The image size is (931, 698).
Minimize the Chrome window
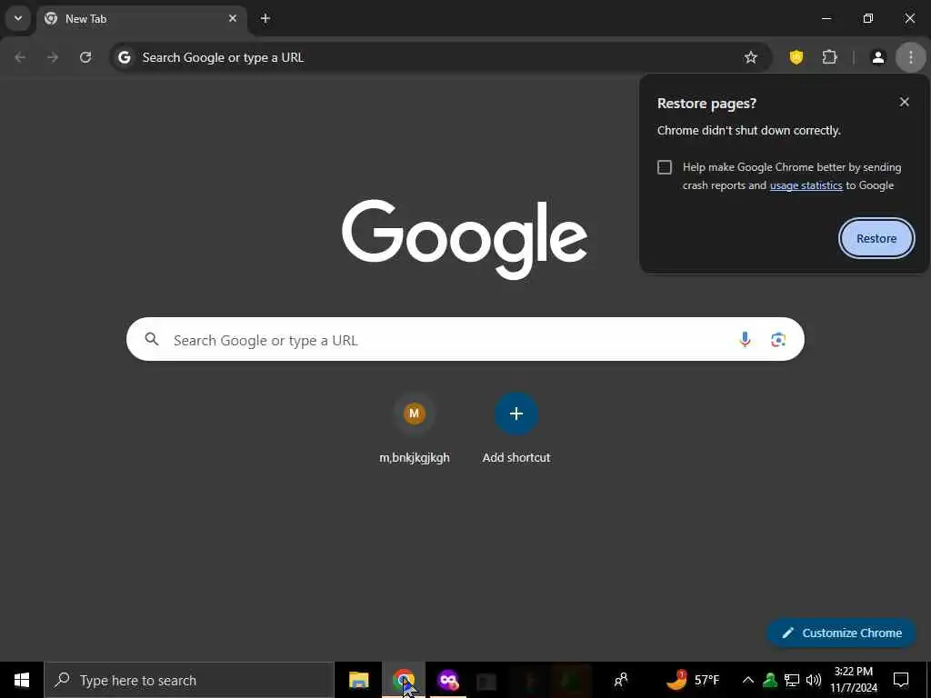tap(826, 18)
